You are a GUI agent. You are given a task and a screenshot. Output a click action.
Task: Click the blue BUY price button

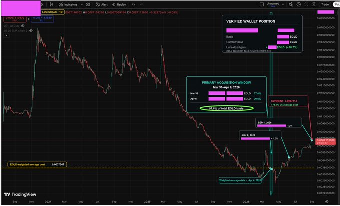click(42, 19)
